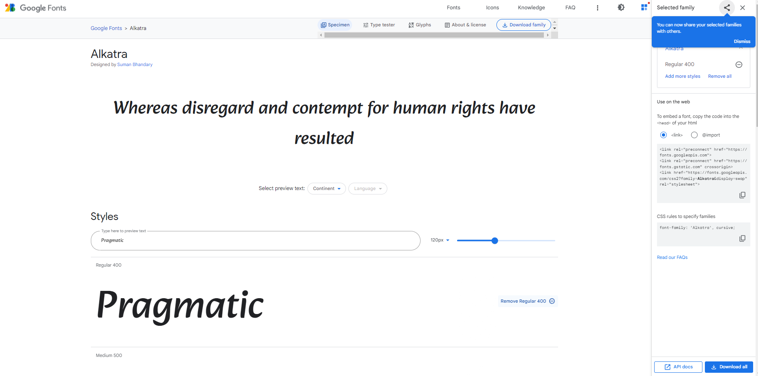The width and height of the screenshot is (758, 376).
Task: Click the Remove all link
Action: (719, 76)
